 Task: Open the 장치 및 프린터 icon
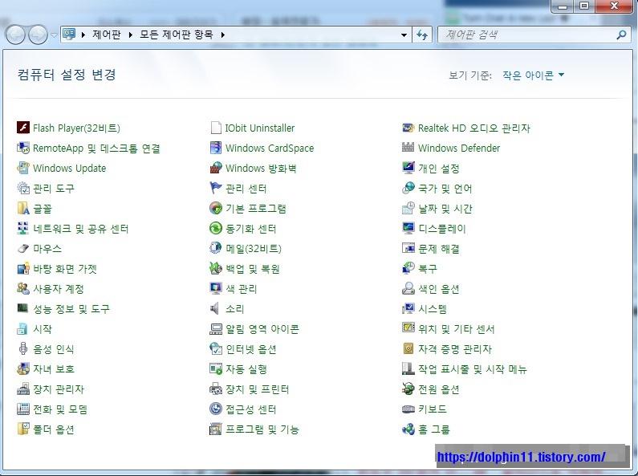coord(216,389)
